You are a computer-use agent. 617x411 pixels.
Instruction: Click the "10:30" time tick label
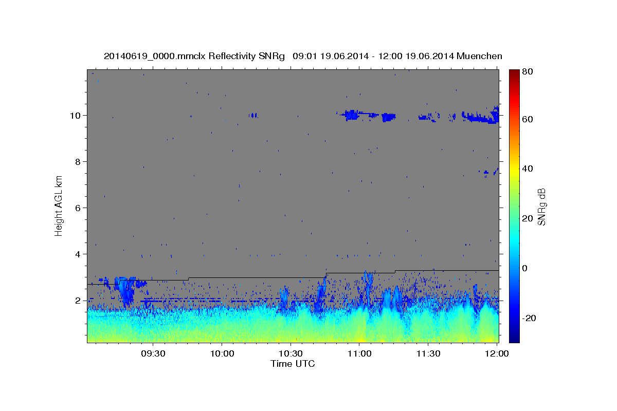point(291,354)
